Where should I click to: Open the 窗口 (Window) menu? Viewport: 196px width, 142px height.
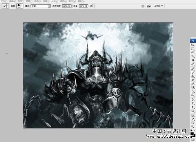72,1
